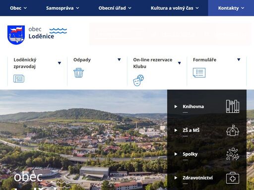Click the books icon beside Knihovna
Viewport: 254px width, 190px height.
click(233, 106)
